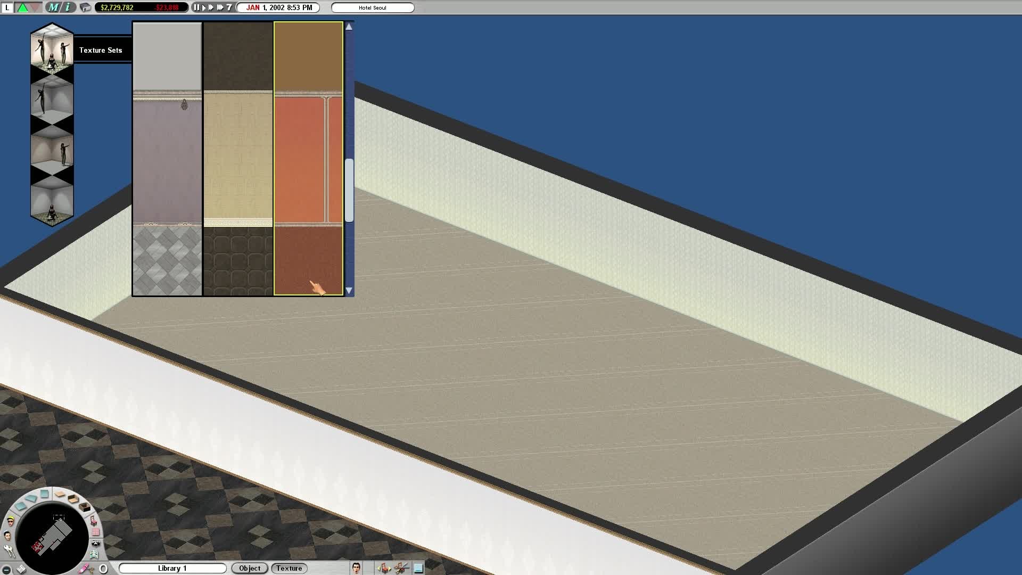Click the room keys icon
1022x575 pixels.
[9, 551]
